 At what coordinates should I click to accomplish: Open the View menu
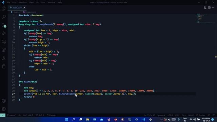tap(32, 2)
